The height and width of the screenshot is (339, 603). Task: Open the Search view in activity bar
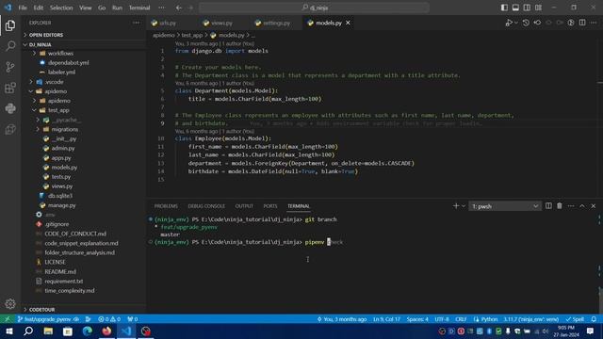point(10,46)
